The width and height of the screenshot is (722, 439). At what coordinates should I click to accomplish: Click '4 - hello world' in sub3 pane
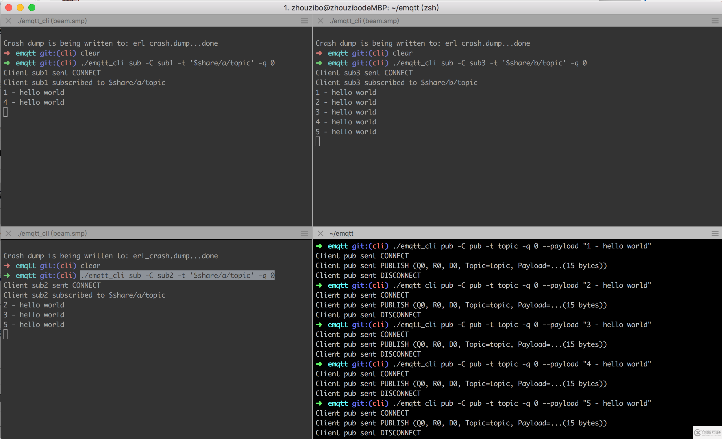[346, 122]
